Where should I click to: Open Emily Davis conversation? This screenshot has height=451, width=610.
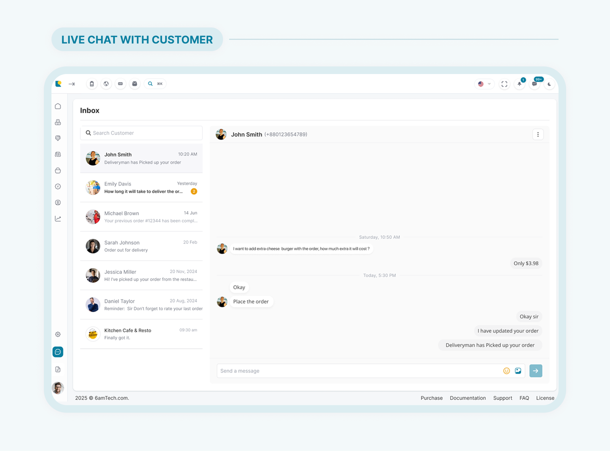pyautogui.click(x=141, y=187)
